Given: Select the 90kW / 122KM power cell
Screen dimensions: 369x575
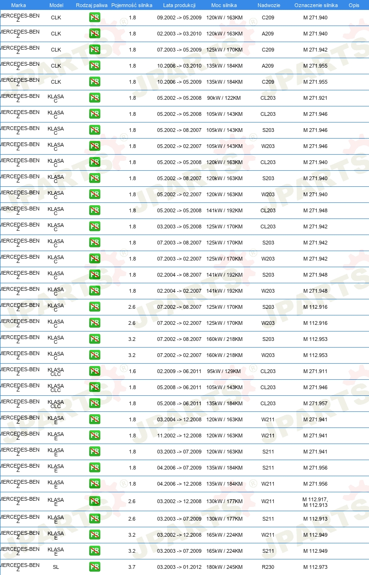Looking at the screenshot, I should 224,98.
